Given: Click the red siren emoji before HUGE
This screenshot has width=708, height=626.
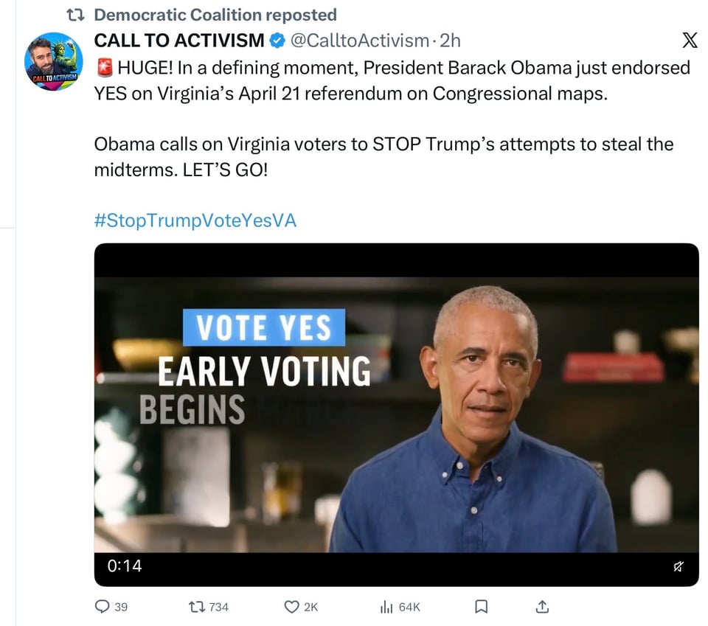Looking at the screenshot, I should point(103,69).
